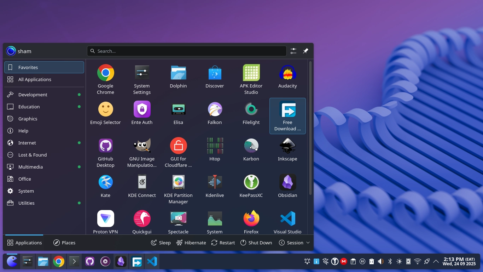Click the taskbar clock showing 2:13 PM
The height and width of the screenshot is (272, 483).
pyautogui.click(x=459, y=261)
